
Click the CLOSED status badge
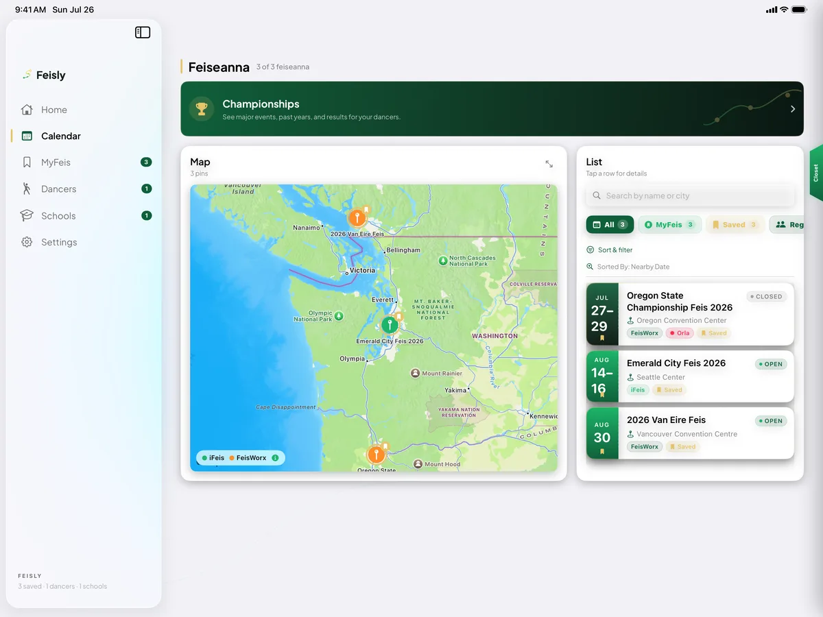pos(766,297)
